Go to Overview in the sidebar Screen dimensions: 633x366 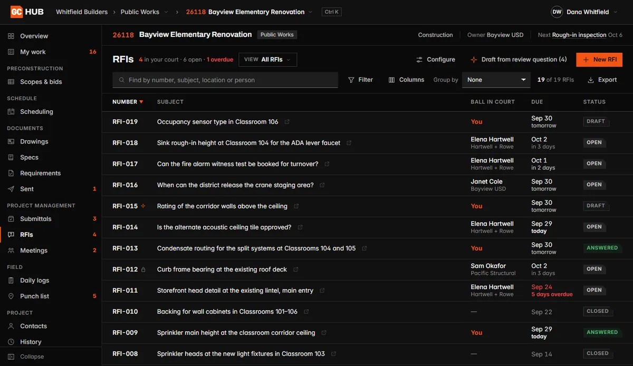click(51, 36)
